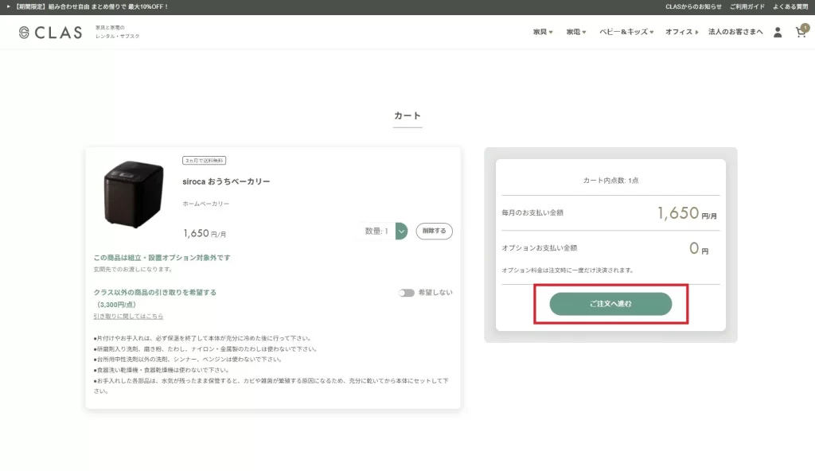The height and width of the screenshot is (471, 815).
Task: Expand the 家具 menu
Action: pyautogui.click(x=543, y=33)
